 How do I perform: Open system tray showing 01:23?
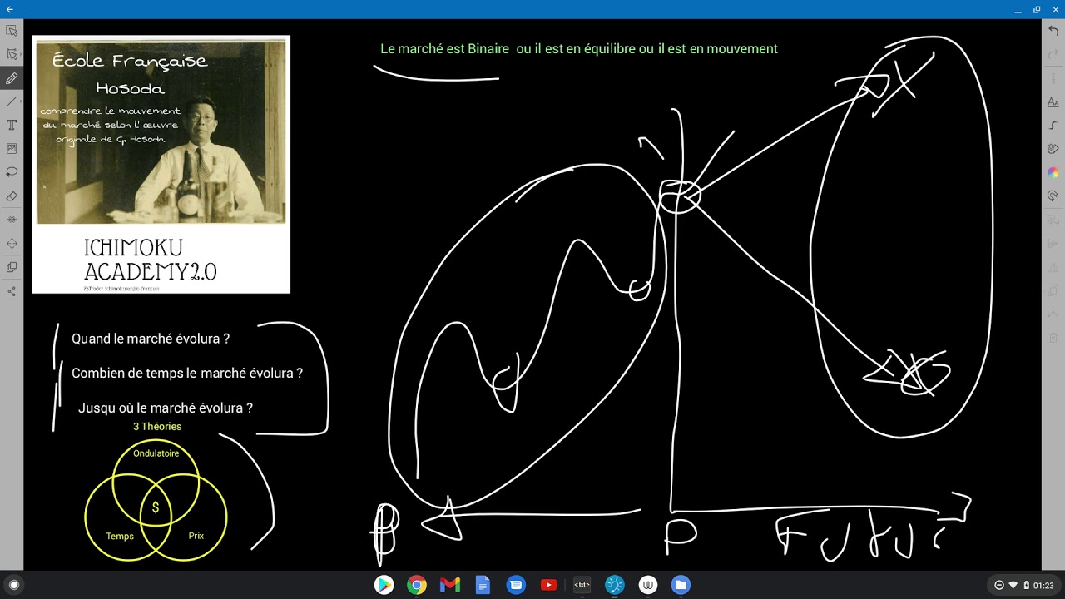click(1023, 585)
